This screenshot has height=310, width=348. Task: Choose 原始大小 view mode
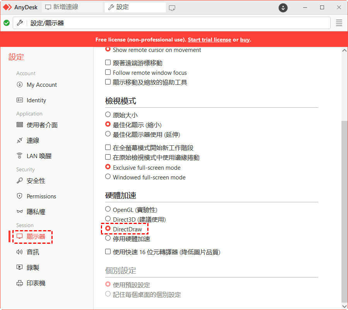108,115
